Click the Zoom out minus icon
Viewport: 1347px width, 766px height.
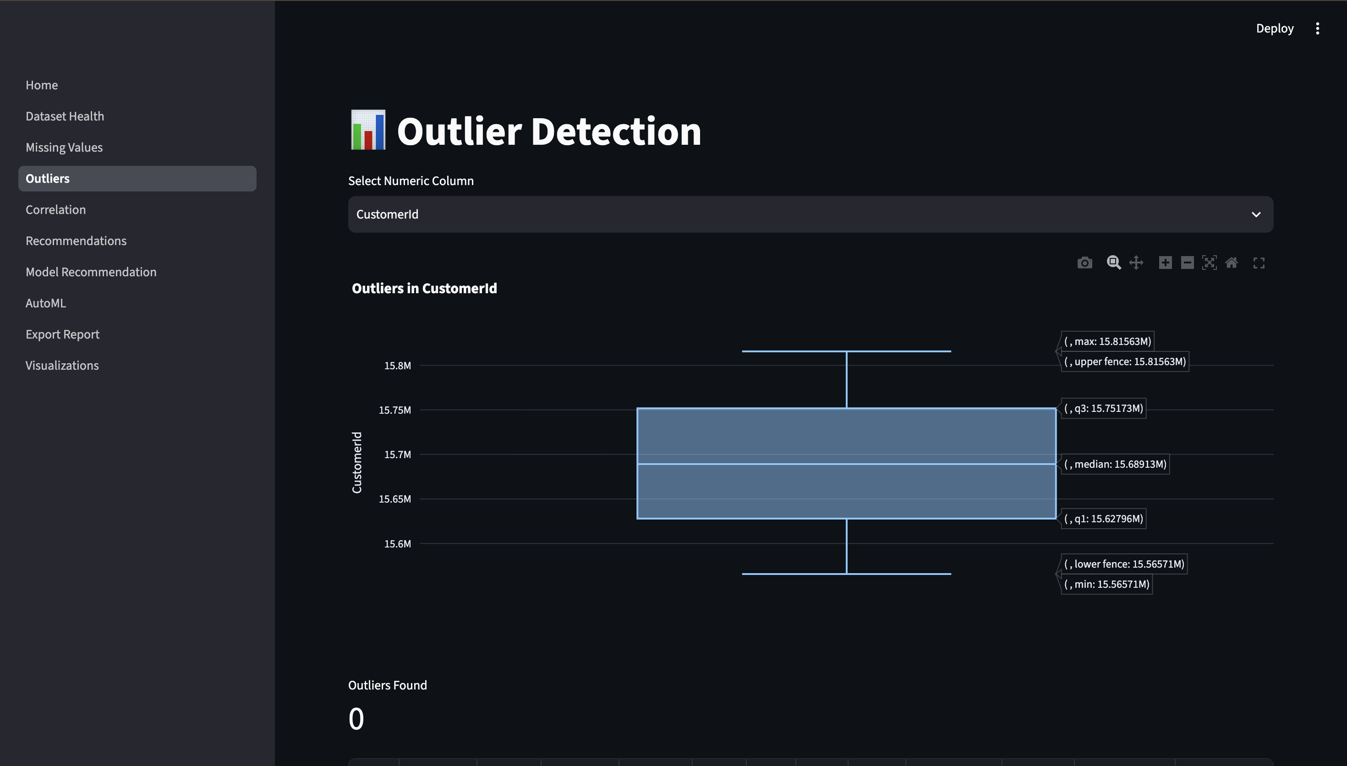click(x=1187, y=263)
